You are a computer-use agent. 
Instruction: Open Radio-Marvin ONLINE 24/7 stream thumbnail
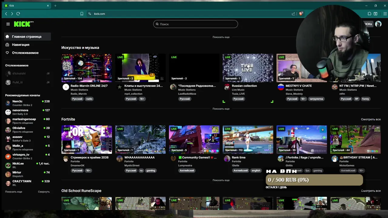coord(87,68)
